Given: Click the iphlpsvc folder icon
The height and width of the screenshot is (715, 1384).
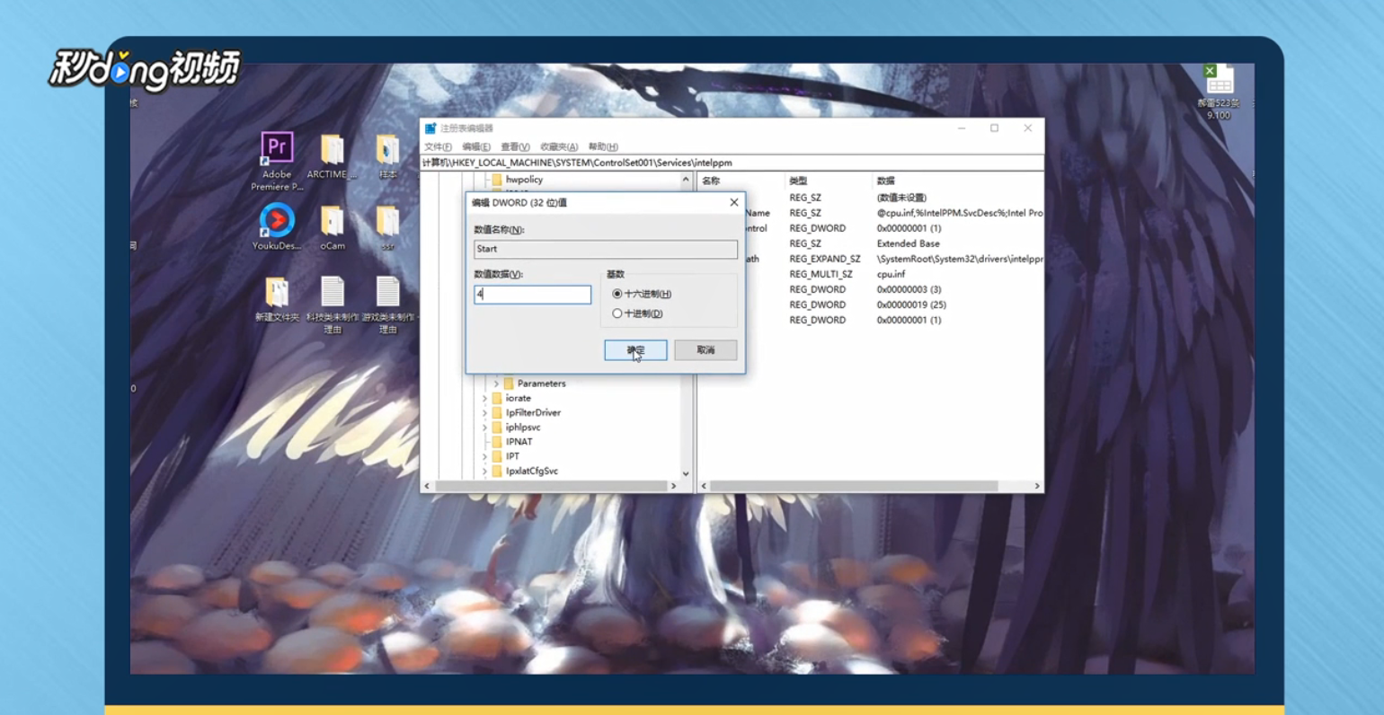Looking at the screenshot, I should (x=497, y=428).
